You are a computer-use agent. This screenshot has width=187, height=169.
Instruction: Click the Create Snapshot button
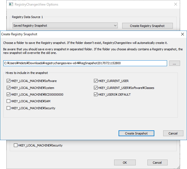pyautogui.click(x=136, y=133)
